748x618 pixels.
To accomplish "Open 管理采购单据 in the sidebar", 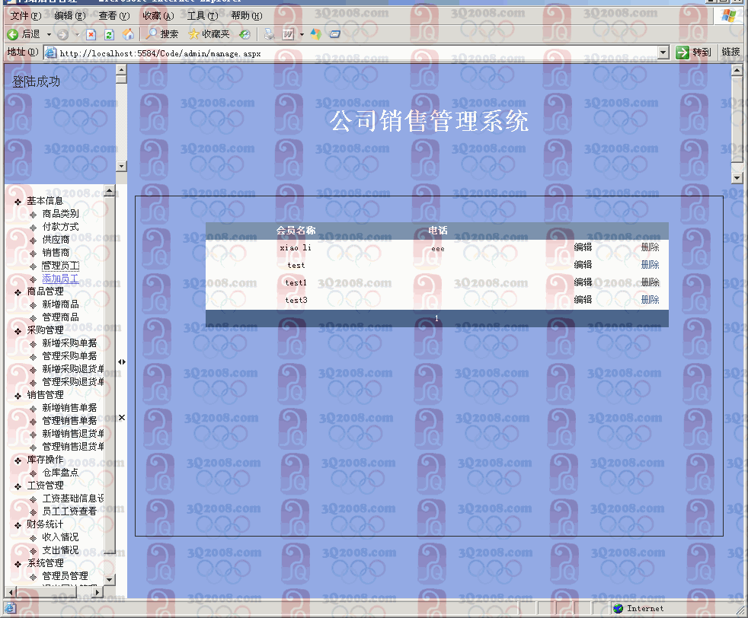I will [x=69, y=356].
